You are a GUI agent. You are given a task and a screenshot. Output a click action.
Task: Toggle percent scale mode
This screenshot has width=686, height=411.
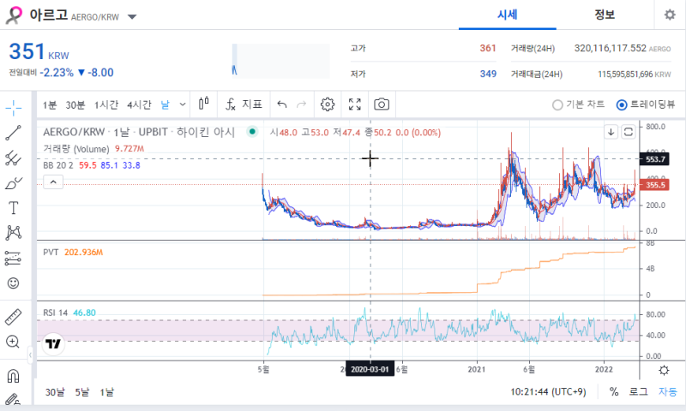pos(614,392)
